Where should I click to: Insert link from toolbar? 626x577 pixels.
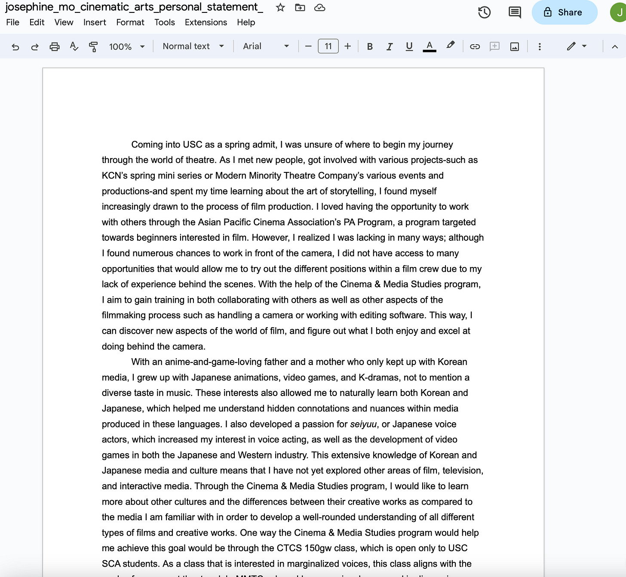coord(475,46)
